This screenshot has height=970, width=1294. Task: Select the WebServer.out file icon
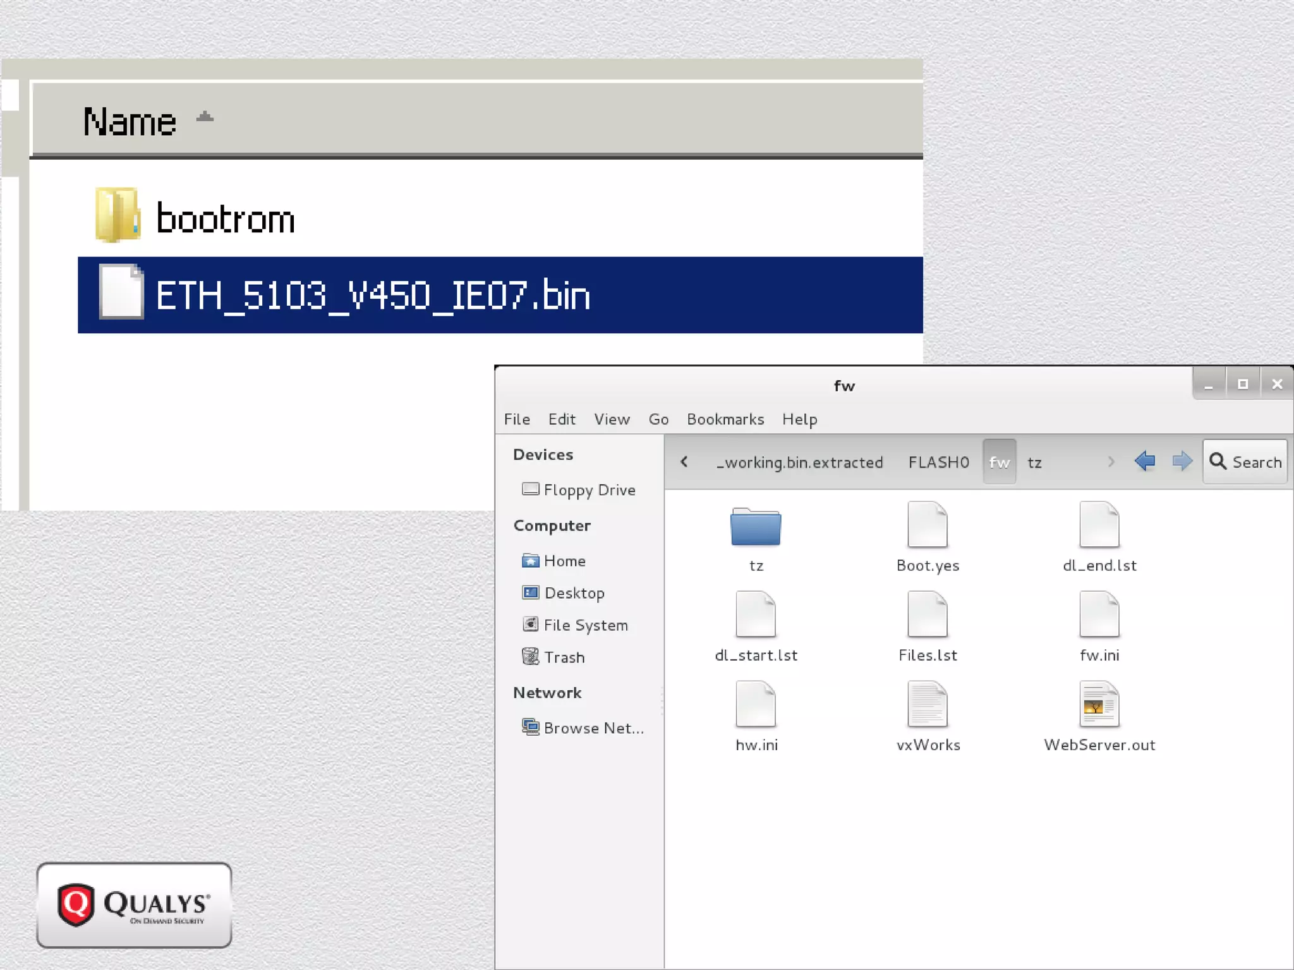(1099, 704)
